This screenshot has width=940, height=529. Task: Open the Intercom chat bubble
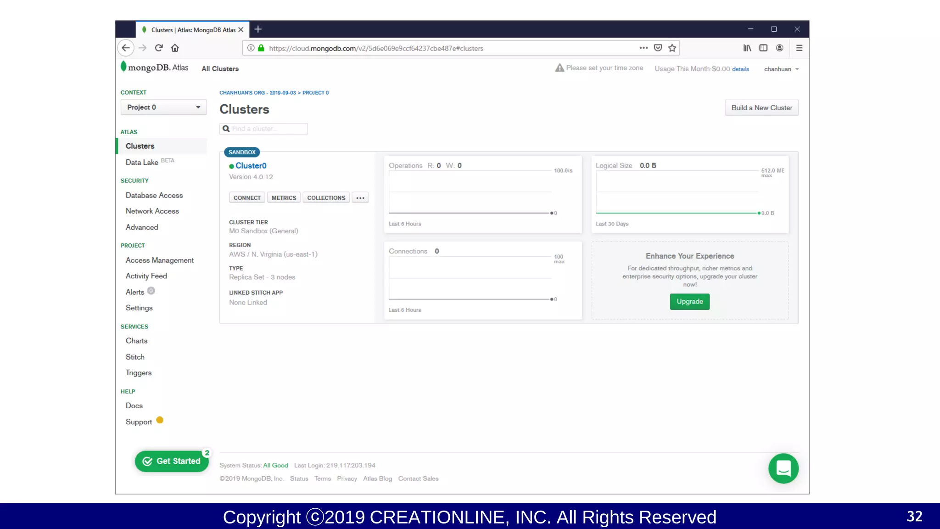pyautogui.click(x=783, y=468)
